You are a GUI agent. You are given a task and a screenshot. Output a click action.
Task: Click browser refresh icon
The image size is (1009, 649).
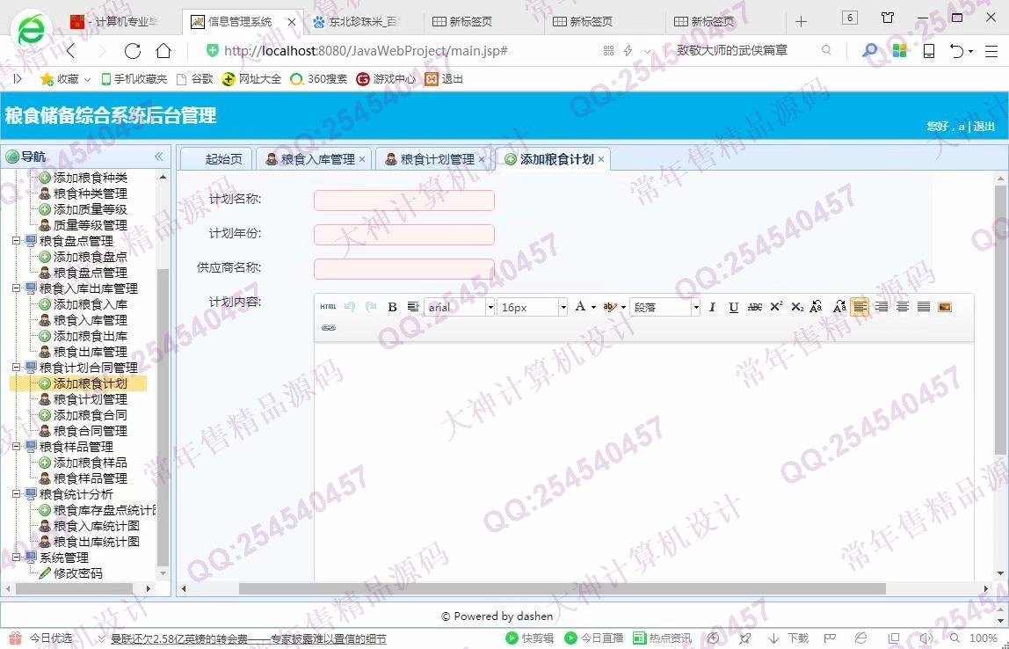pos(133,51)
